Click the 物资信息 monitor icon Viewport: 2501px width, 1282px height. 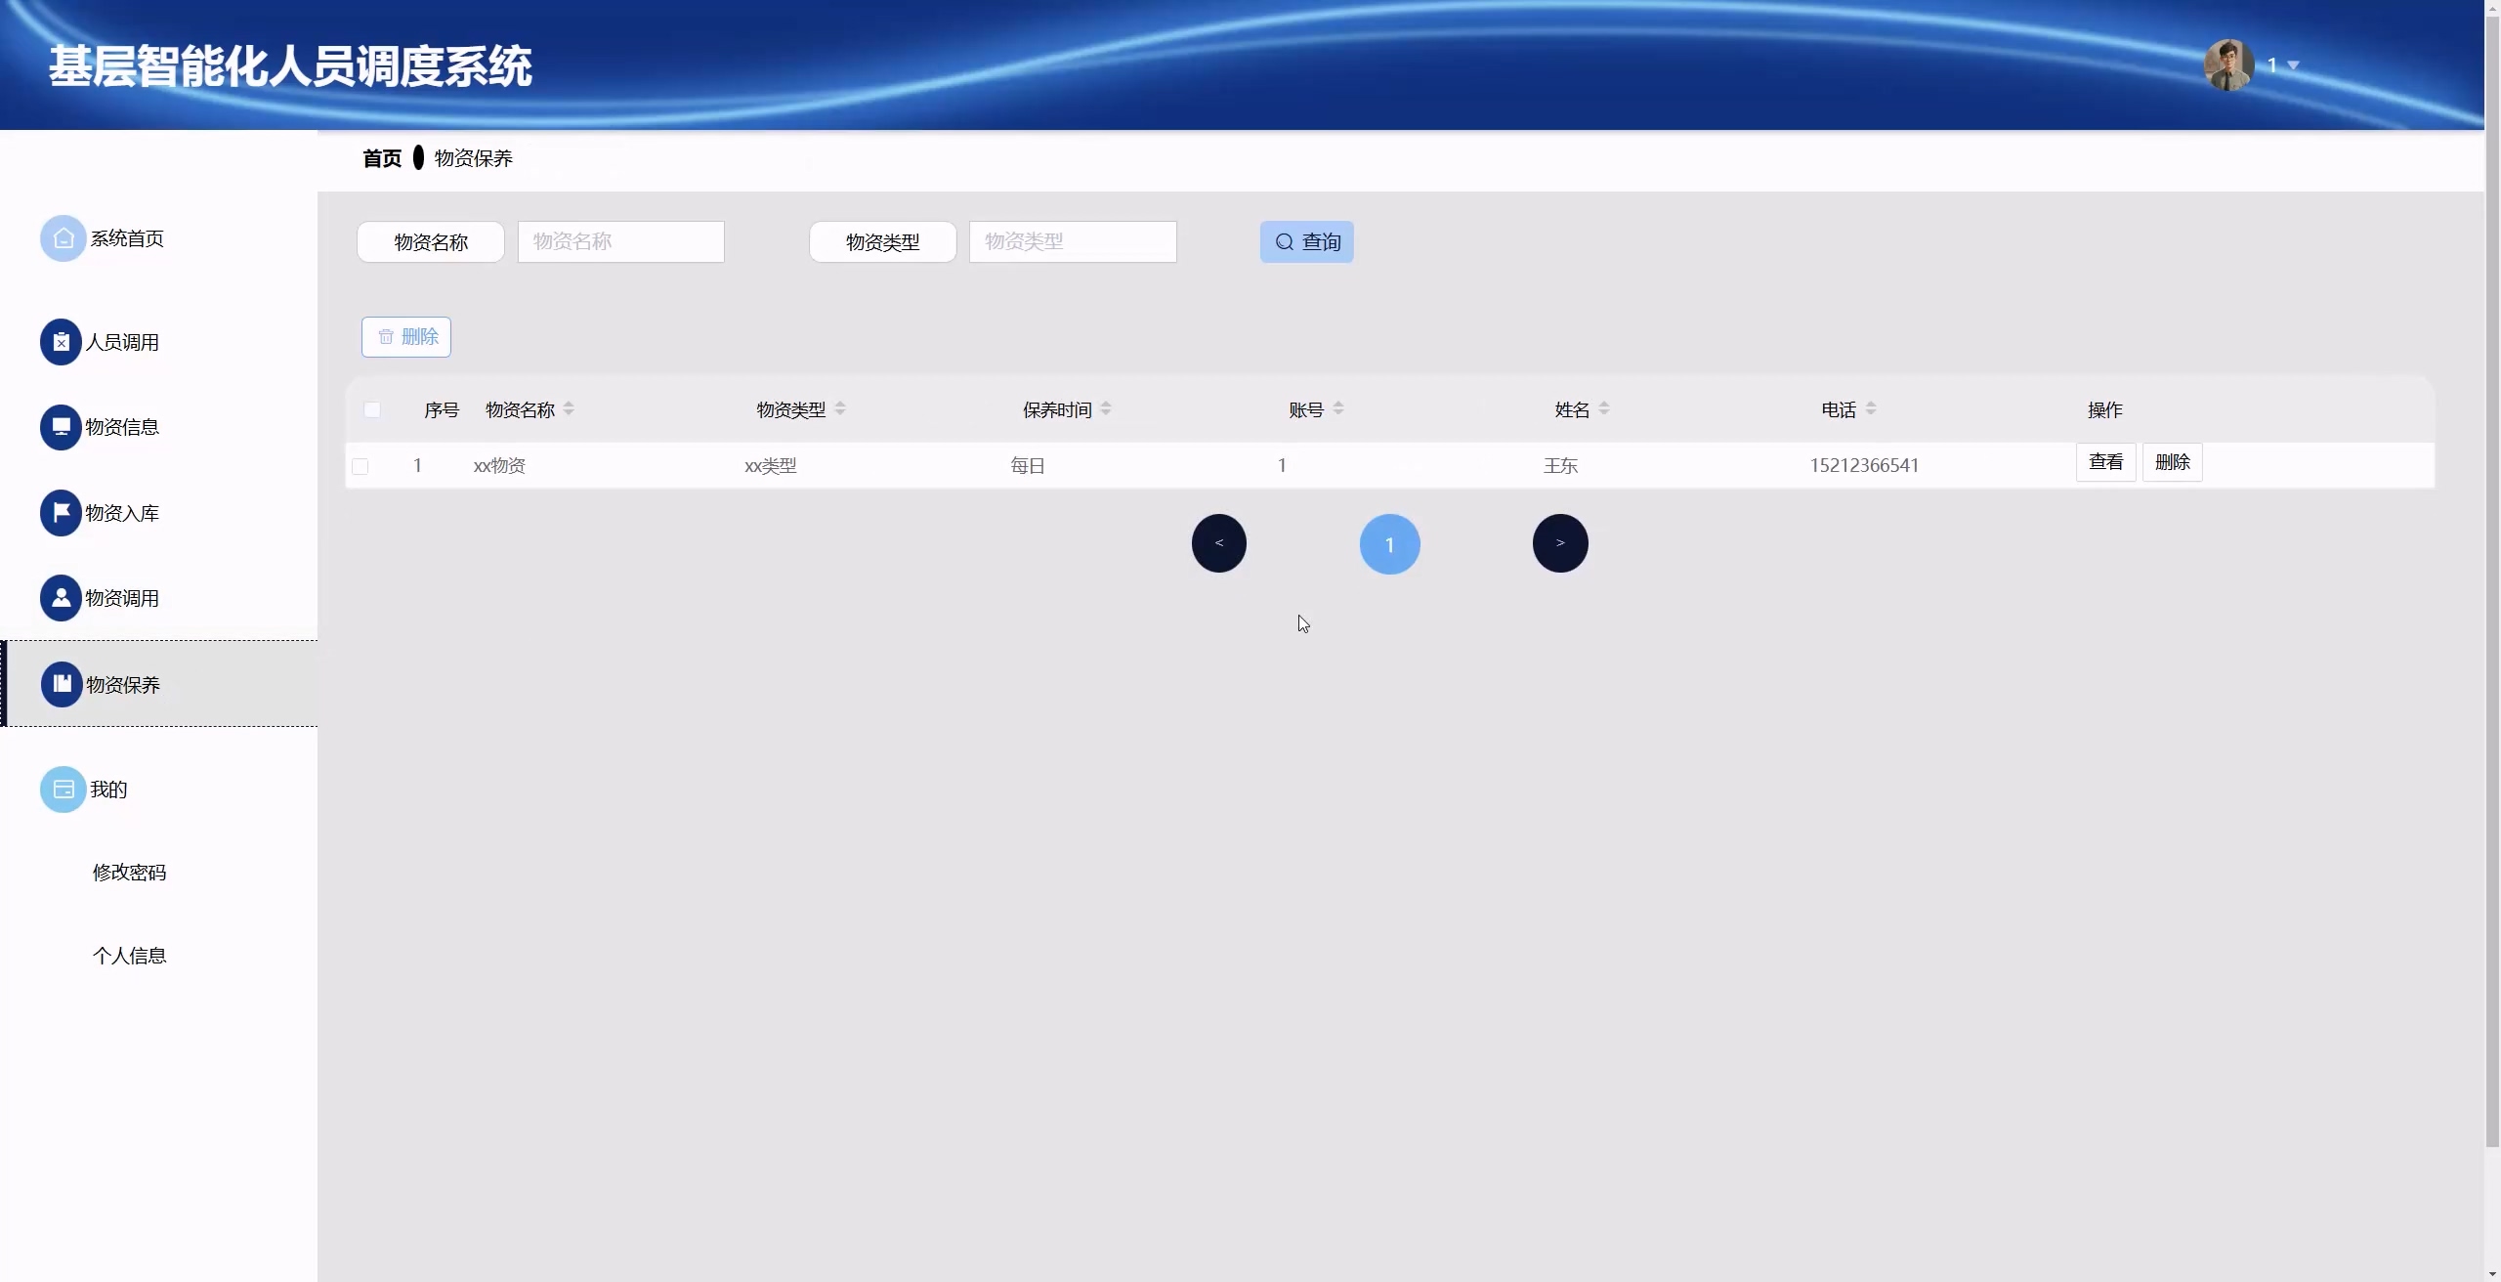pos(61,427)
